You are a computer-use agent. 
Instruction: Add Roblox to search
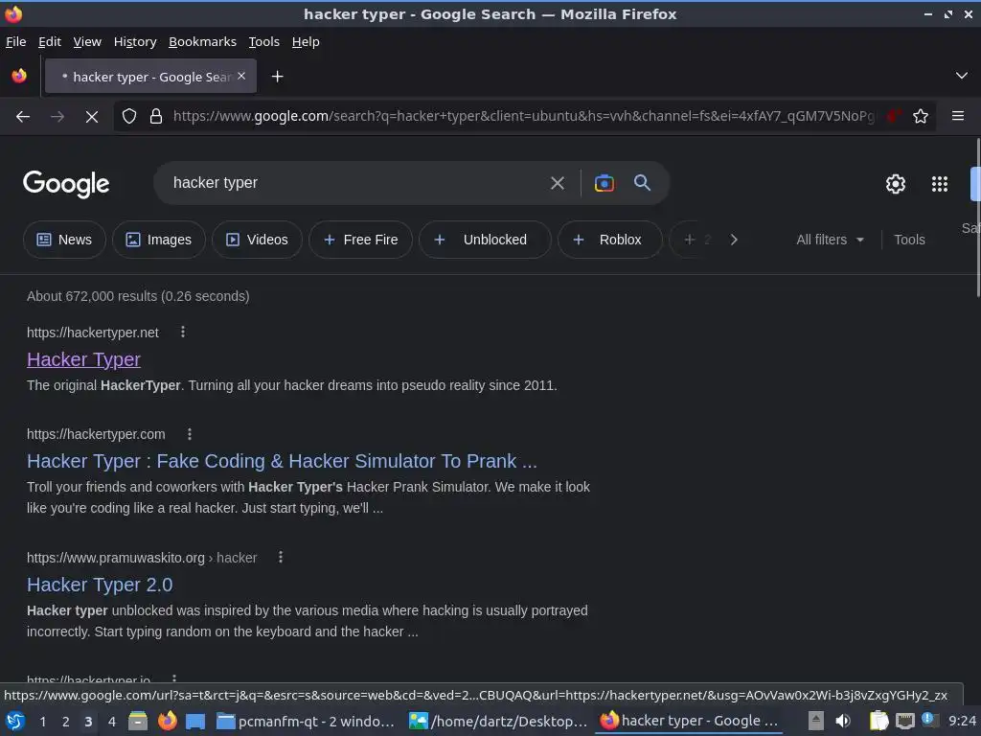[x=610, y=240]
